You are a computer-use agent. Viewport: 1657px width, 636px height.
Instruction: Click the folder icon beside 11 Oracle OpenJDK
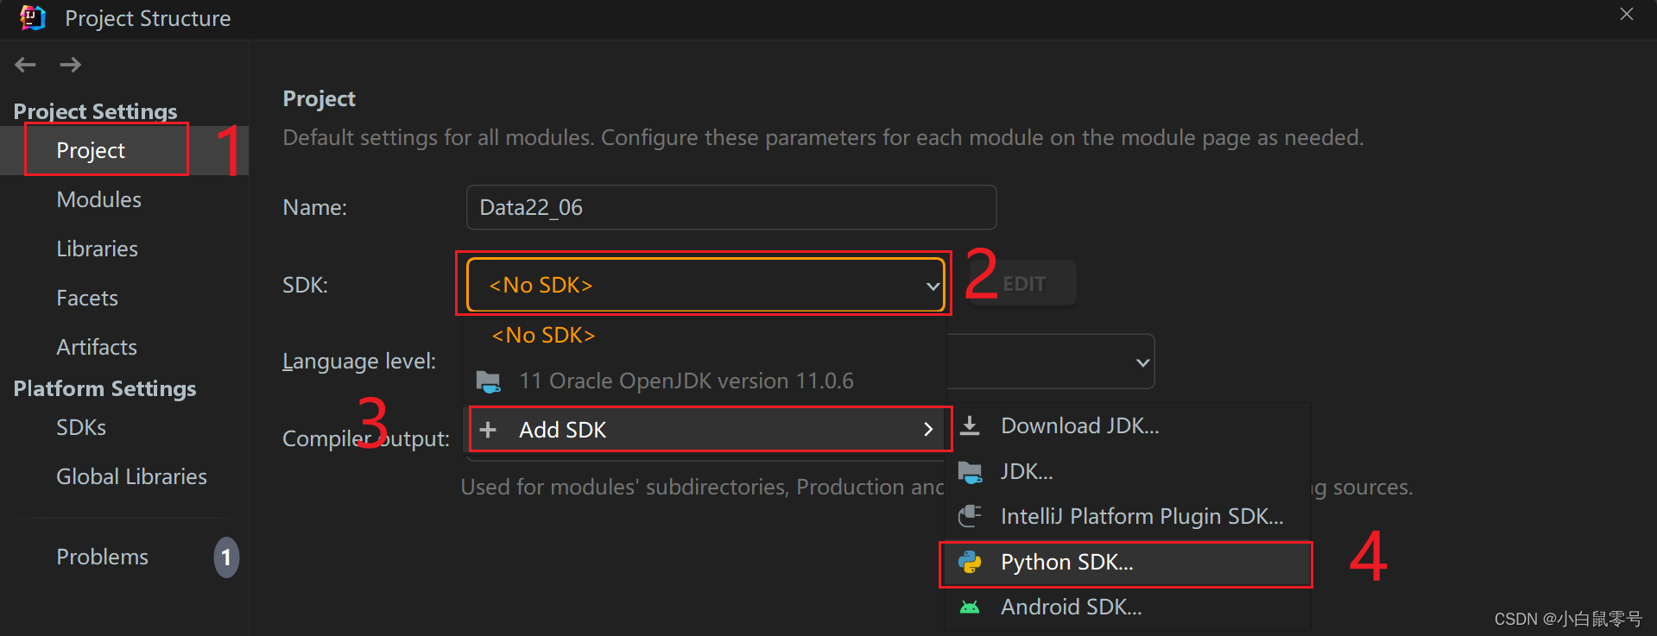[x=489, y=381]
